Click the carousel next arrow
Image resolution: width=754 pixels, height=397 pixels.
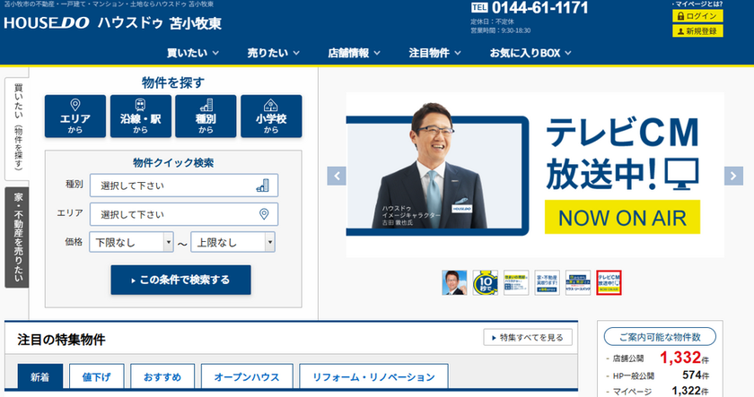coord(733,176)
